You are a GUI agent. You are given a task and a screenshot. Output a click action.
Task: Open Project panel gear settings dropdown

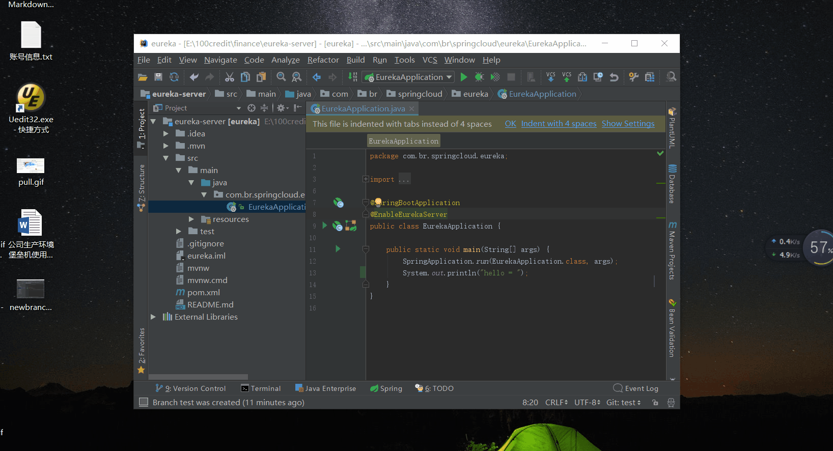click(x=283, y=108)
